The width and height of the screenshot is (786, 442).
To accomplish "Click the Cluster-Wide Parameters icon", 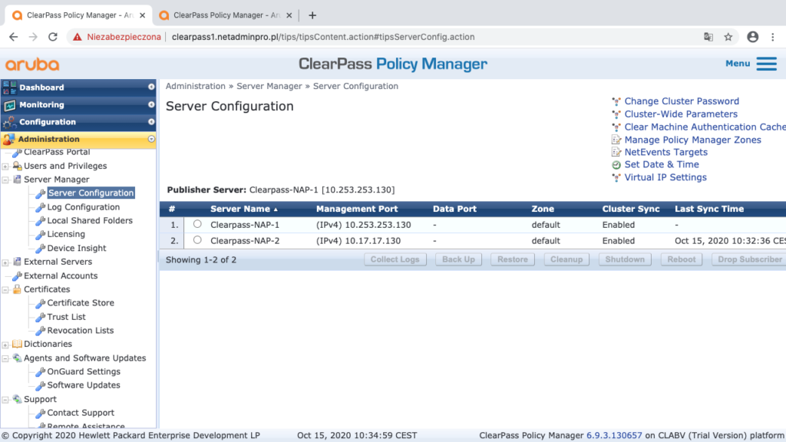I will [x=616, y=114].
